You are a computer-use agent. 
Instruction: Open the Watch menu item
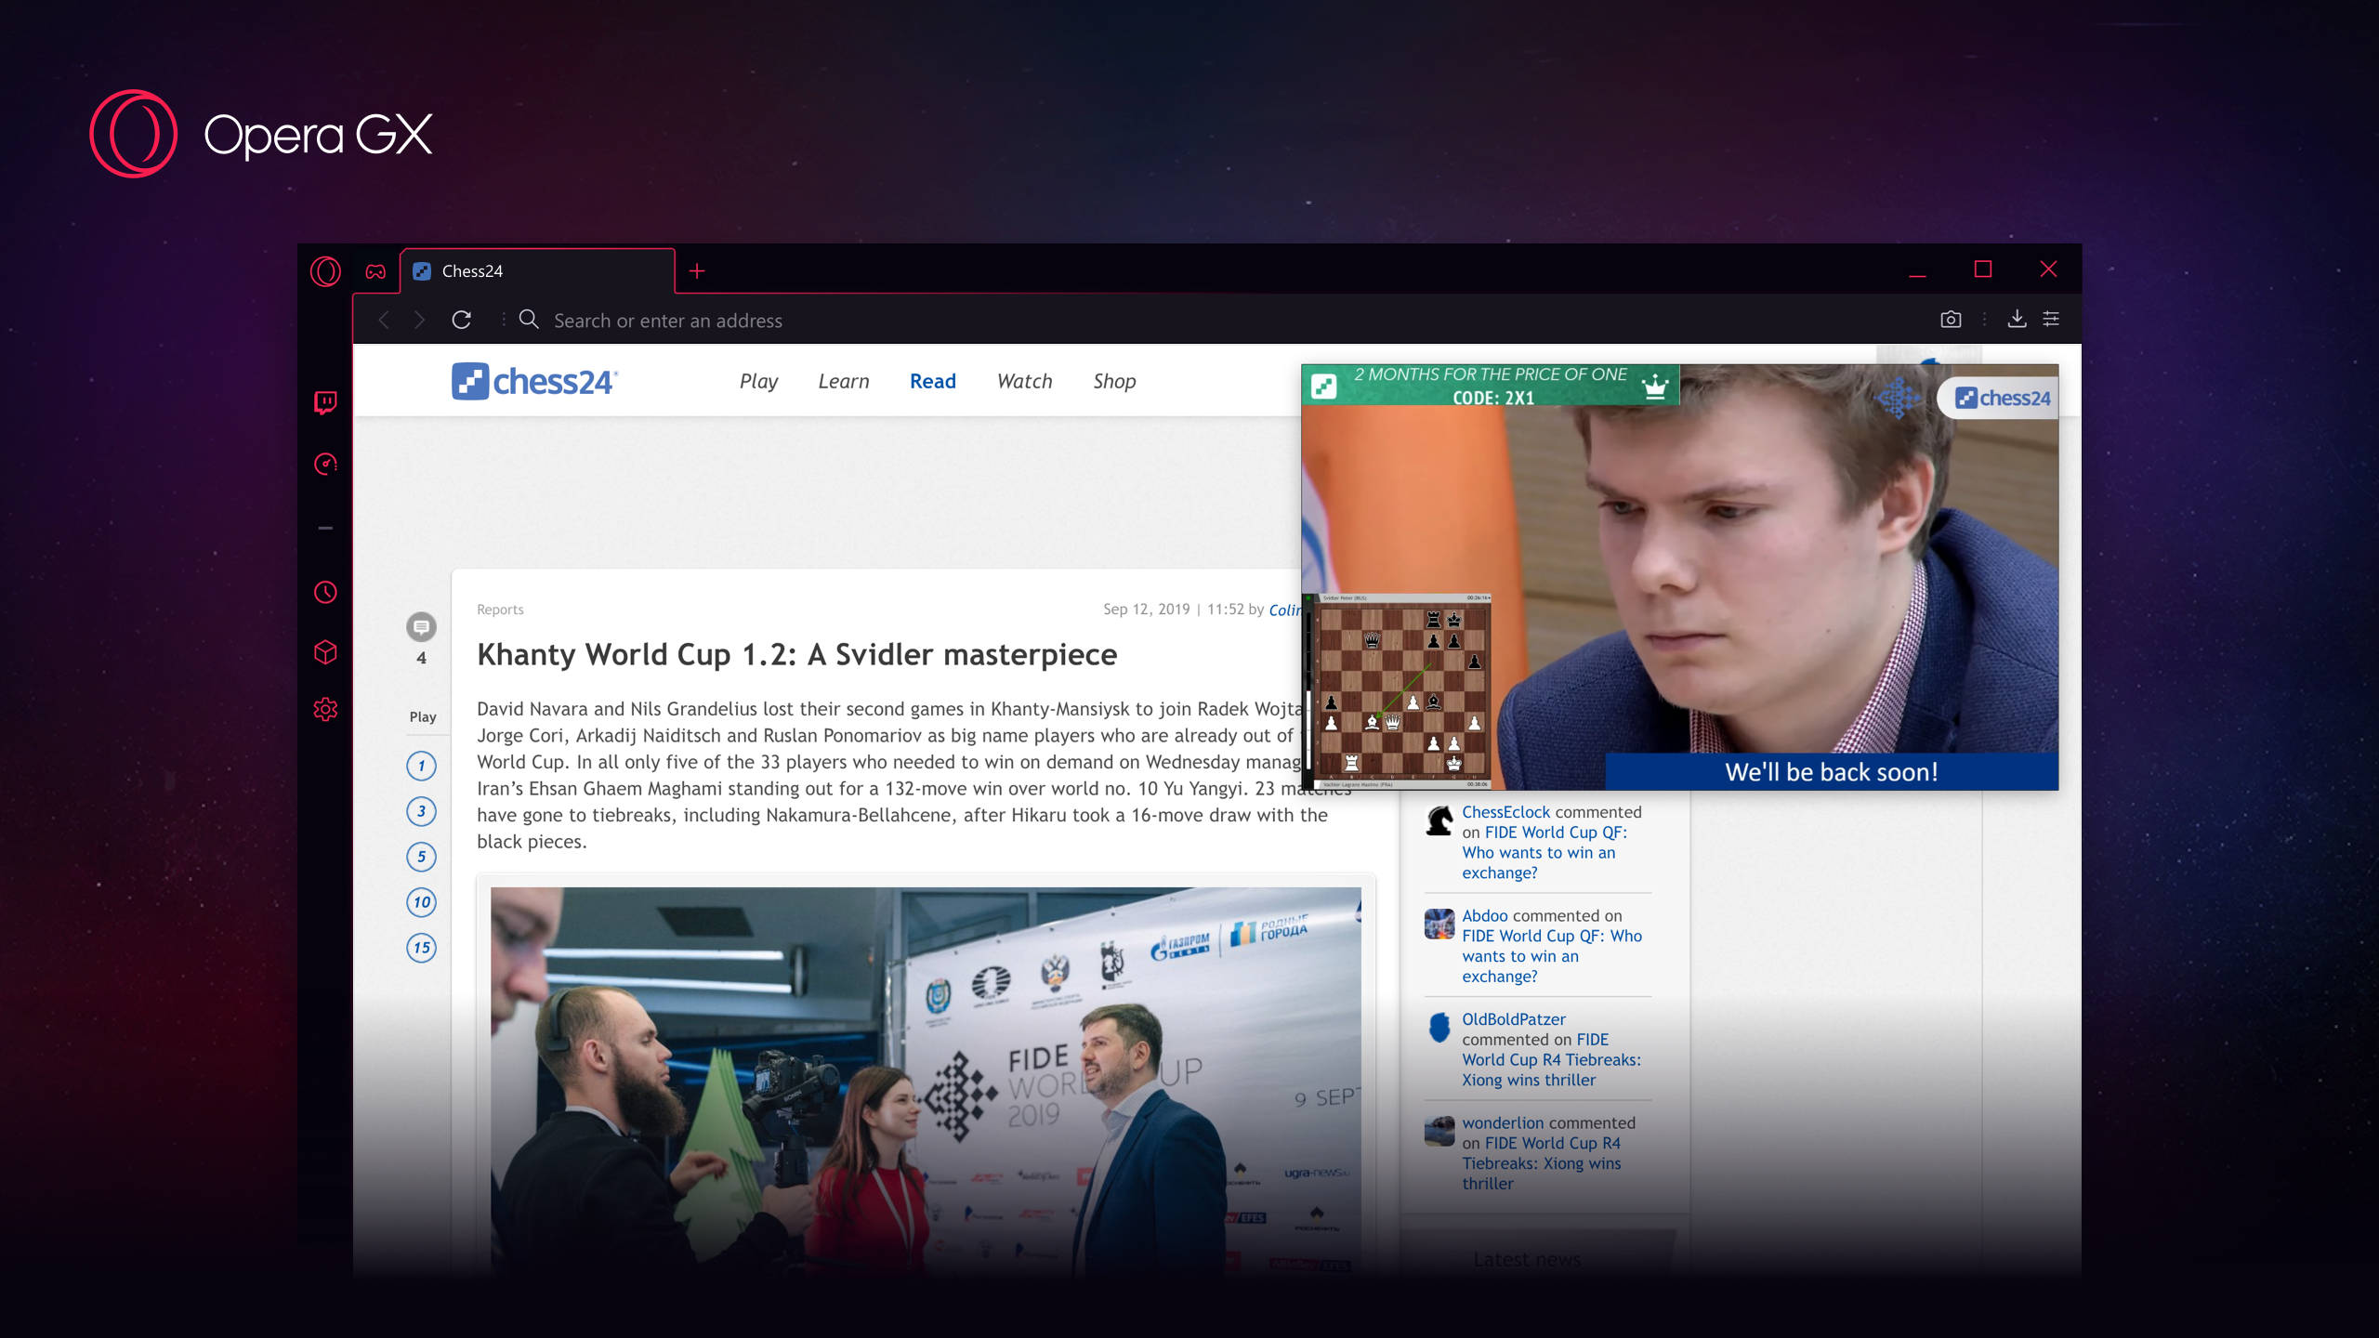1024,381
